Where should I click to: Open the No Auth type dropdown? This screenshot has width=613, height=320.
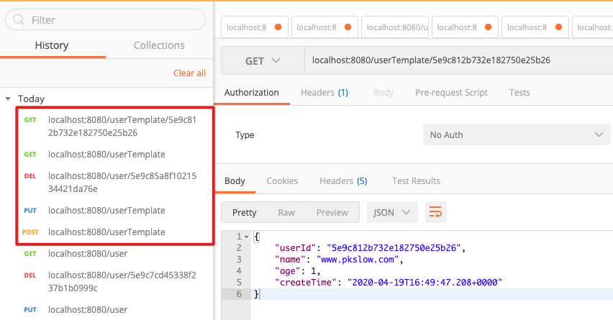[x=517, y=134]
